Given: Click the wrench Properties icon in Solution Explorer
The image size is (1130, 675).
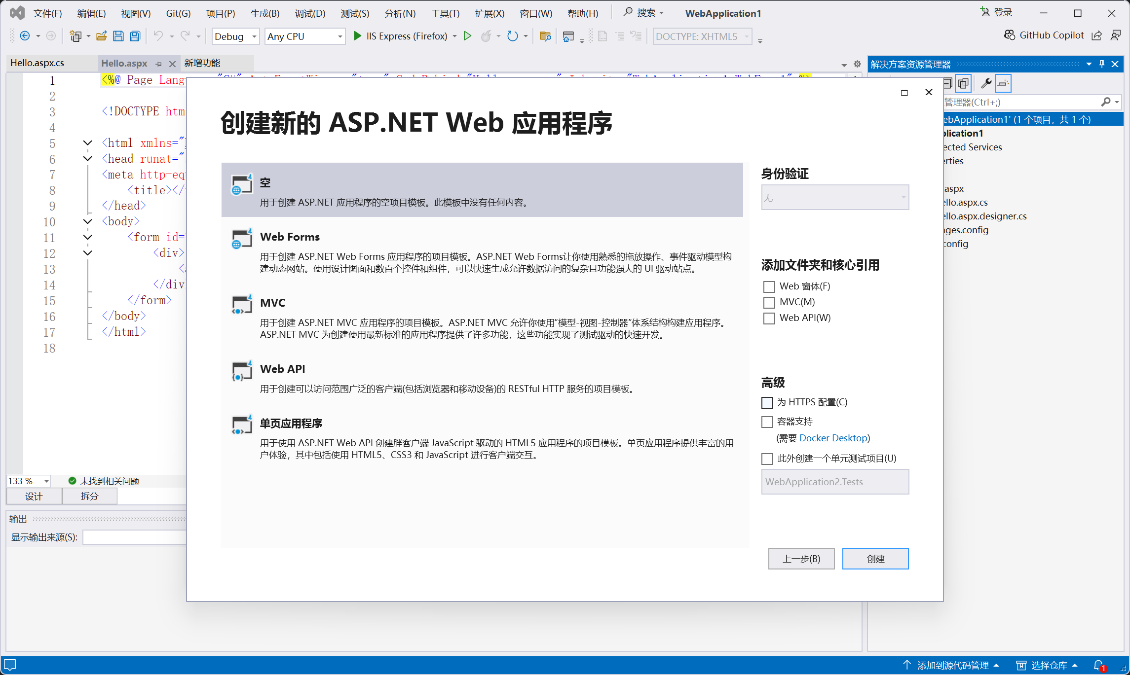Looking at the screenshot, I should [x=986, y=83].
